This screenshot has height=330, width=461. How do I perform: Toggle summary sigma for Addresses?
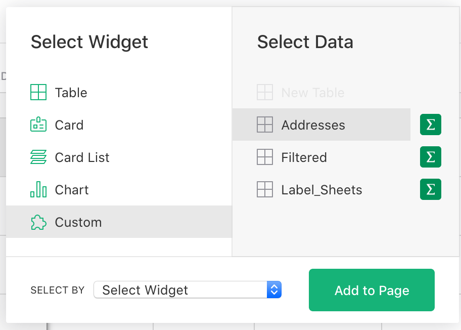pyautogui.click(x=430, y=125)
